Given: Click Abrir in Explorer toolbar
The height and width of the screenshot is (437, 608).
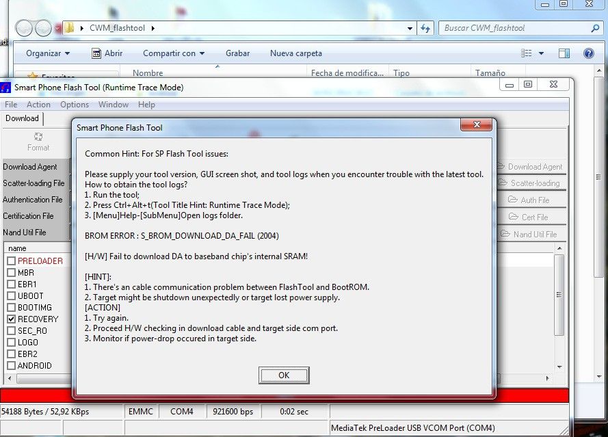Looking at the screenshot, I should point(107,53).
